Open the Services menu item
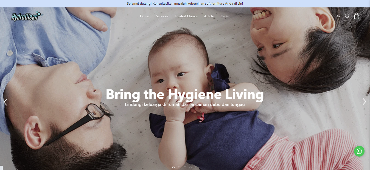 [162, 16]
